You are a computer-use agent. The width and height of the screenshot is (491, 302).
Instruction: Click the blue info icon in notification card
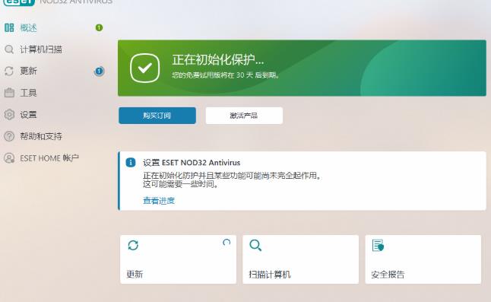[131, 162]
